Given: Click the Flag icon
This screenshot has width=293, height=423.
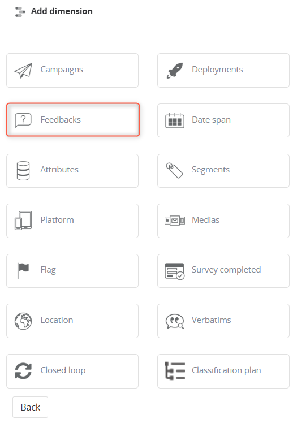Looking at the screenshot, I should tap(23, 270).
